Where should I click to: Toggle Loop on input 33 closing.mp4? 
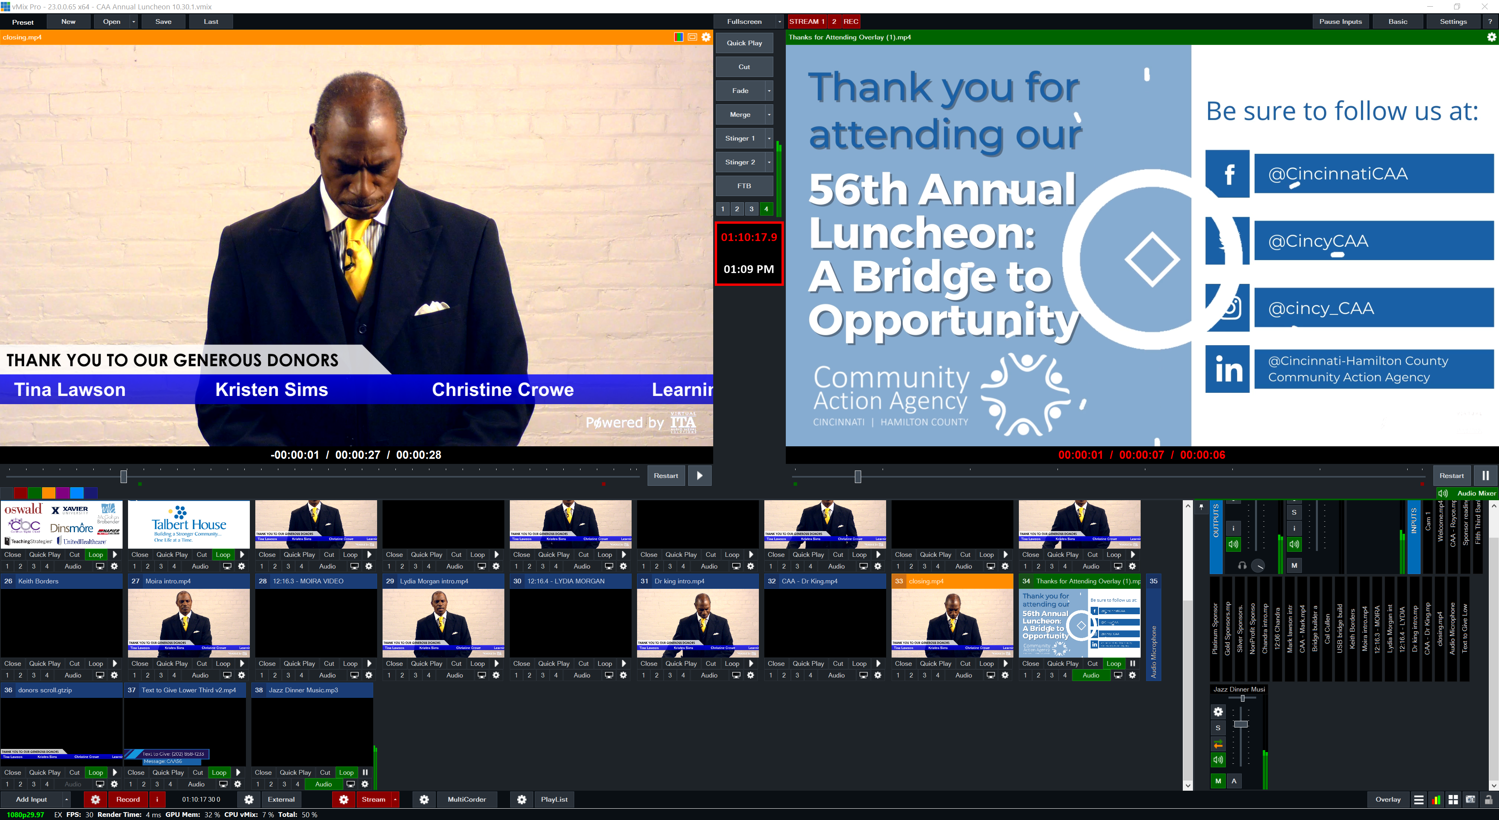click(x=986, y=663)
